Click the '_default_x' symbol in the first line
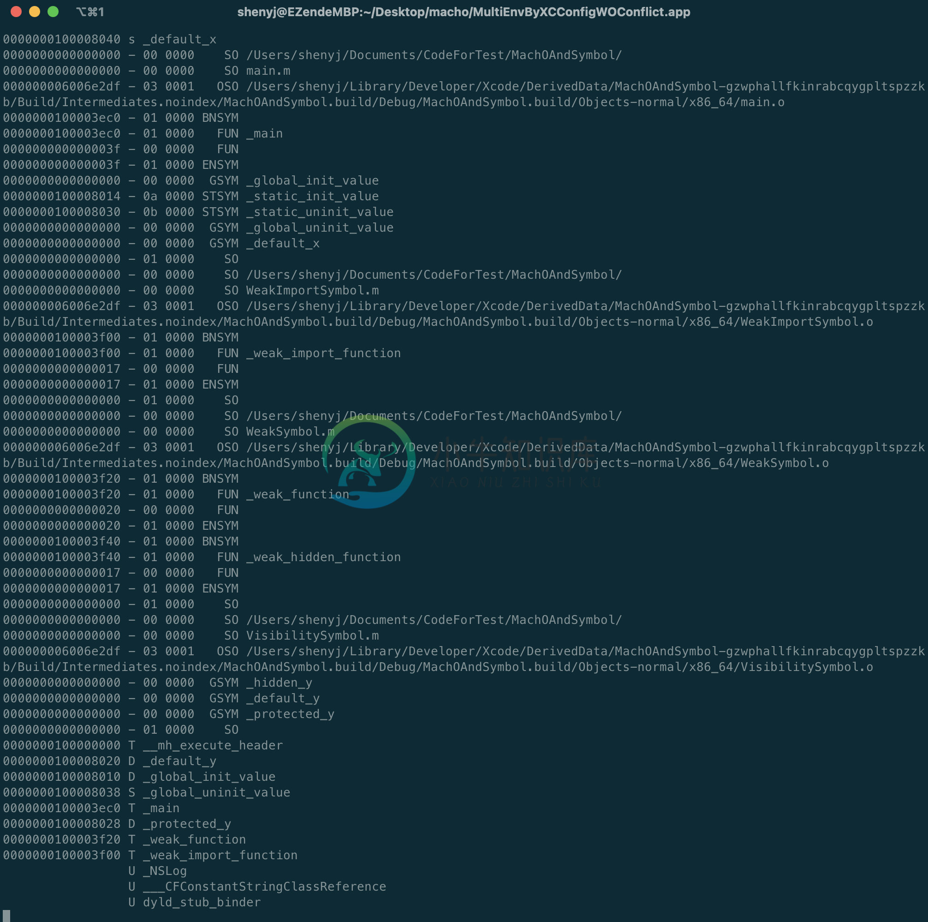 pyautogui.click(x=179, y=39)
